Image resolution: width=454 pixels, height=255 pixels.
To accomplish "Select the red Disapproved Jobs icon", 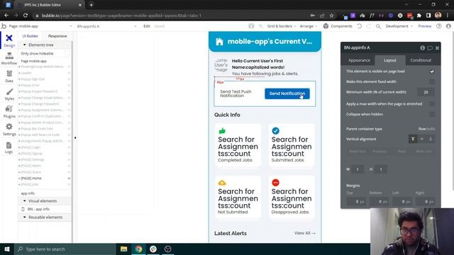I will click(x=275, y=183).
